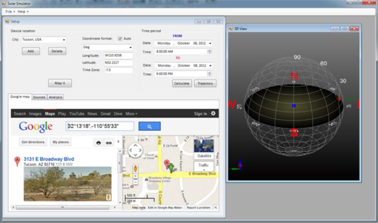Click the vertical scrollbar of the results panel

[x=120, y=176]
